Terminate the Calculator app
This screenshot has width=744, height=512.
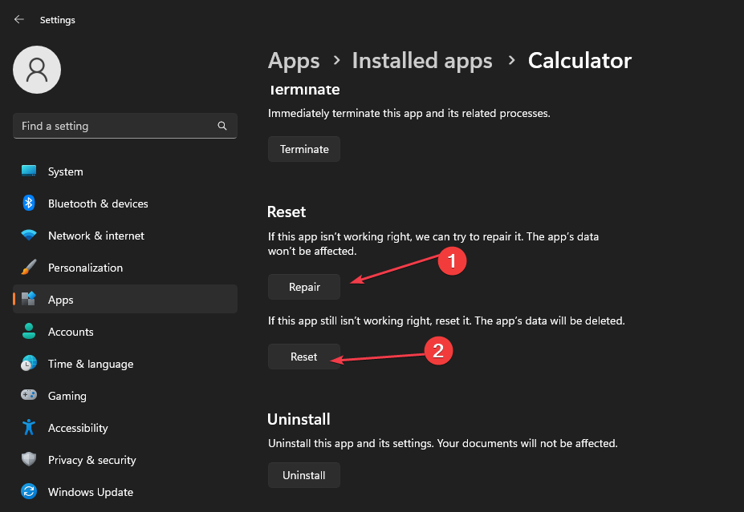[304, 149]
